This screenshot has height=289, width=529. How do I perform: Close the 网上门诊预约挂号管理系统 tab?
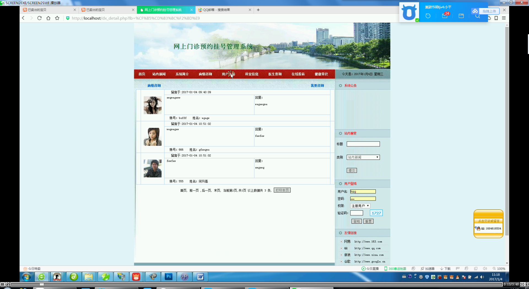(191, 10)
